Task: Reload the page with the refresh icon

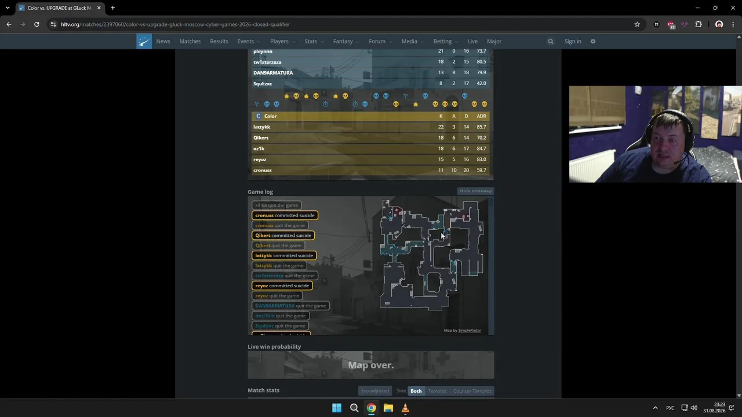Action: coord(37,24)
